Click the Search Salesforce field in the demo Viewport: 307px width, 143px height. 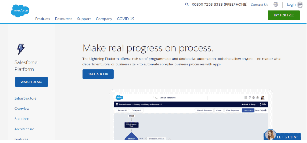tap(180, 97)
